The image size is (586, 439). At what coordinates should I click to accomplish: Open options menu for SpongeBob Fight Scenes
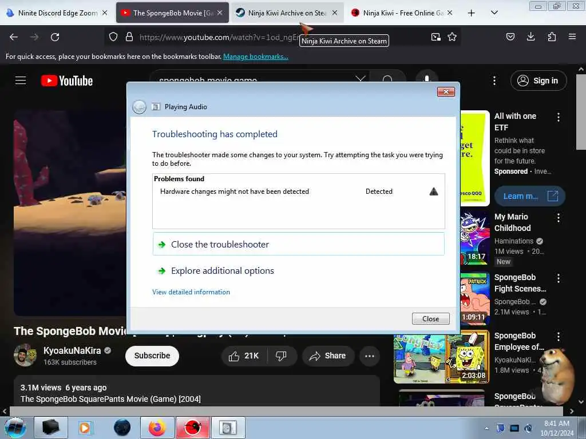pyautogui.click(x=559, y=278)
